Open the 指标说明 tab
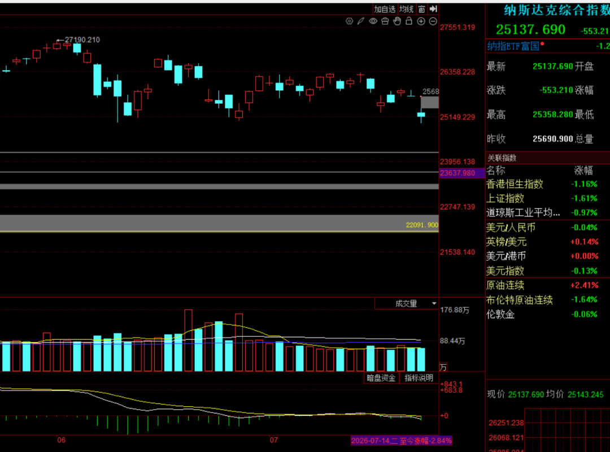610x452 pixels. click(x=419, y=378)
